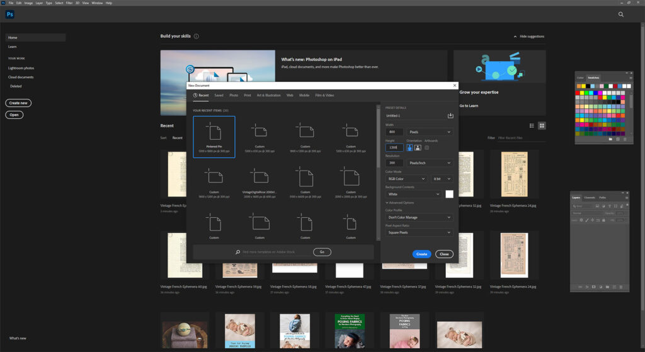Collapse the Advanced Options section
645x352 pixels.
[x=400, y=203]
